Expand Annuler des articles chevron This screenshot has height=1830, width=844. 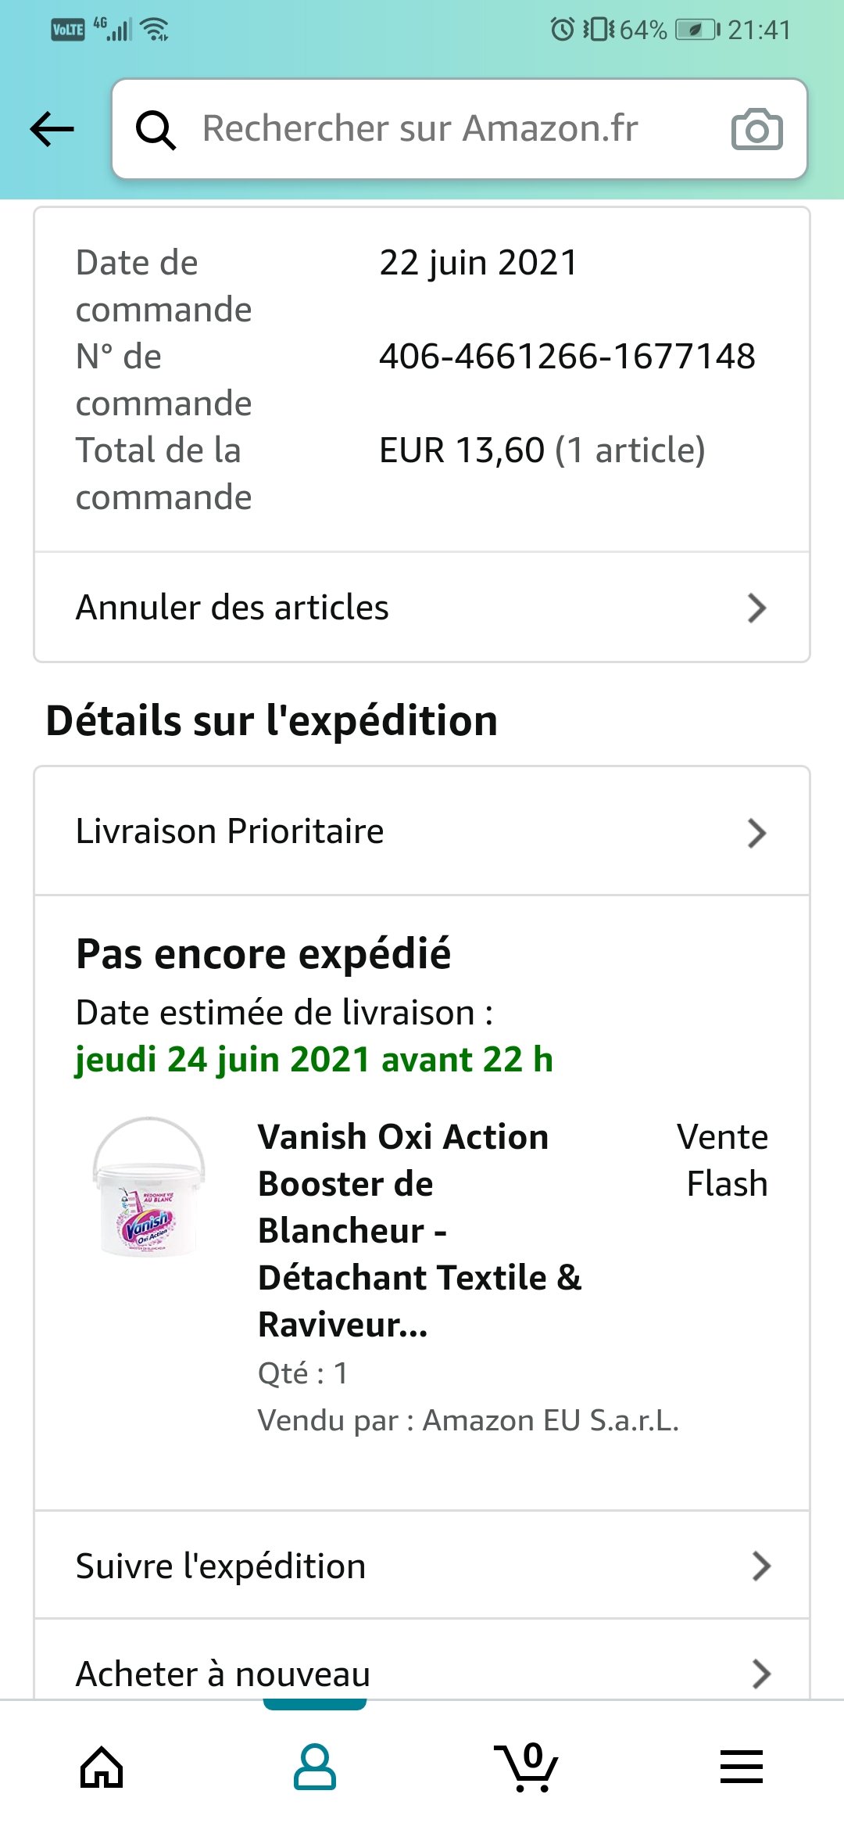coord(756,608)
